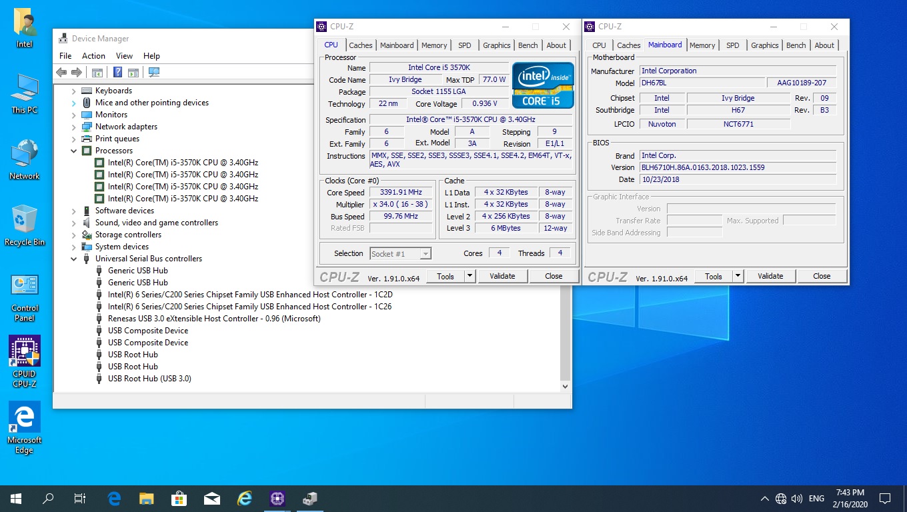907x512 pixels.
Task: Click the Forward arrow in Device Manager toolbar
Action: pyautogui.click(x=77, y=73)
